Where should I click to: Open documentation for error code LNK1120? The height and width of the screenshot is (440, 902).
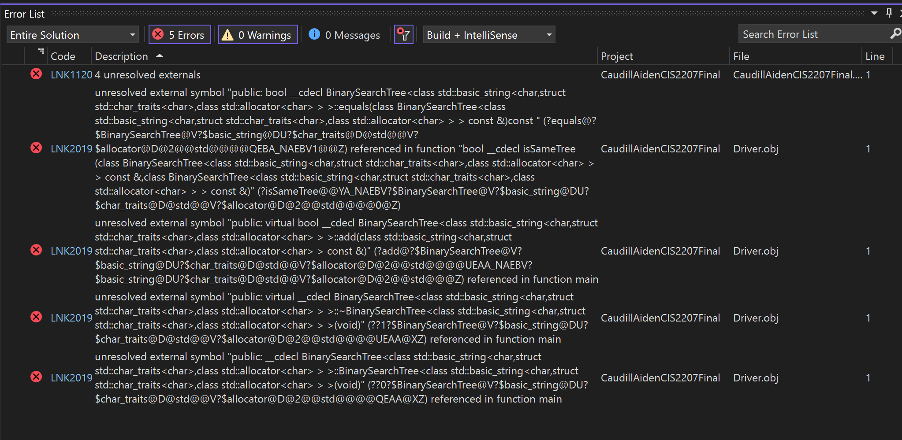tap(71, 74)
